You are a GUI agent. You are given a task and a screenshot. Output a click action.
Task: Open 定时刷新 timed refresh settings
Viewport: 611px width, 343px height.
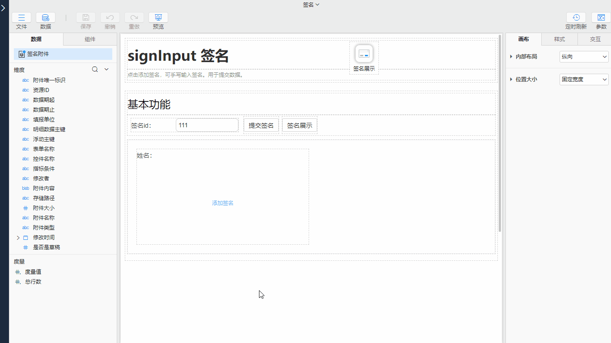coord(576,18)
